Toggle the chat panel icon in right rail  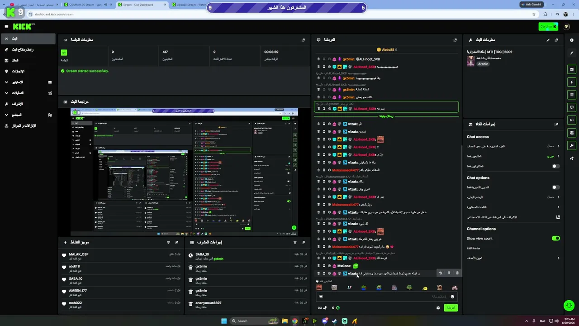point(572,107)
